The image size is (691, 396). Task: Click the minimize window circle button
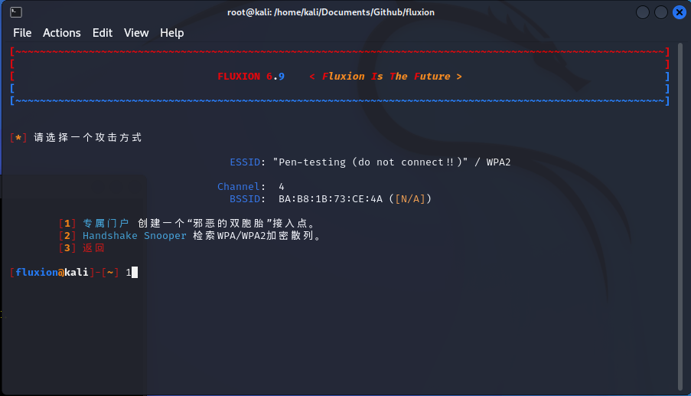coord(643,12)
